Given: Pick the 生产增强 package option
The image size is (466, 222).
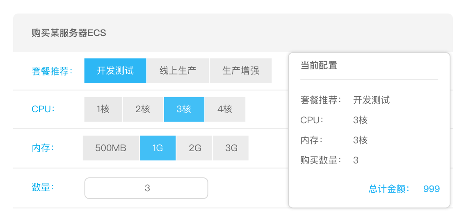Looking at the screenshot, I should (241, 70).
